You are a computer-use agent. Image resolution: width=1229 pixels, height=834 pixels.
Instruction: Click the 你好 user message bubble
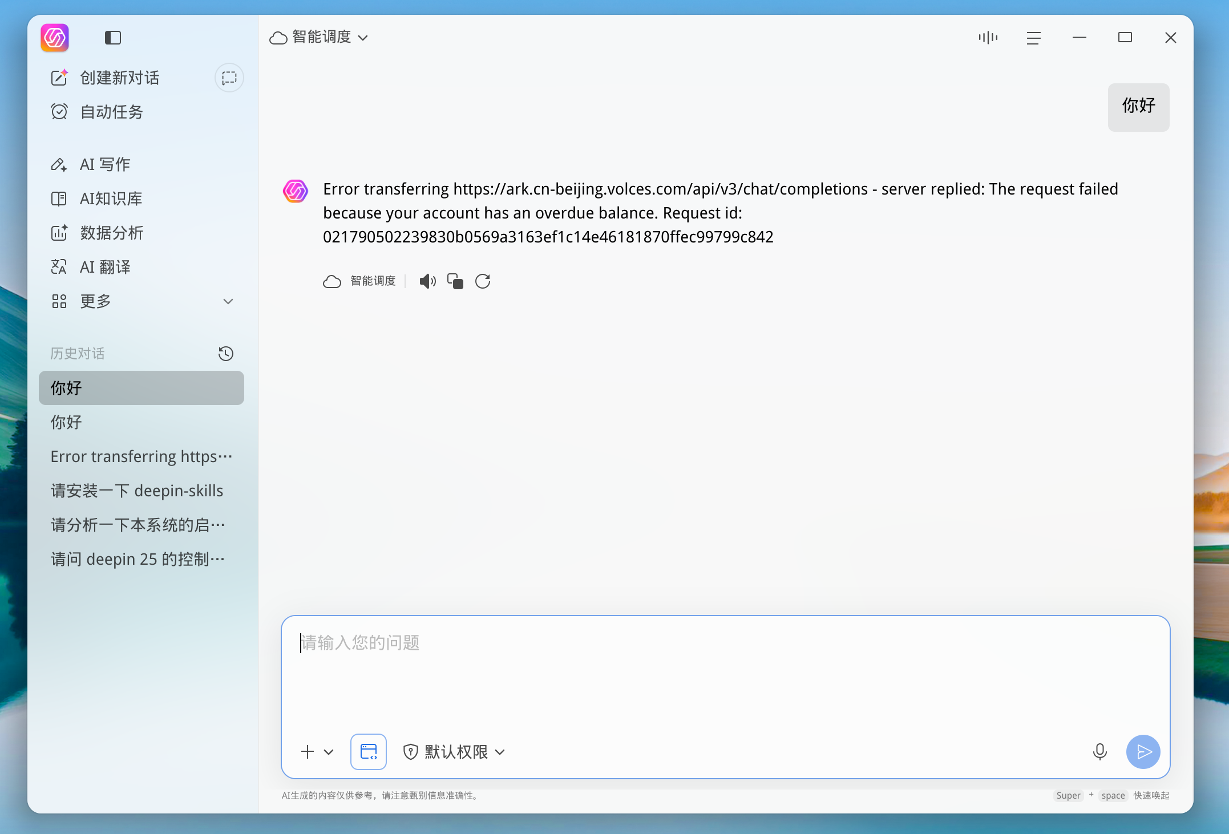pyautogui.click(x=1139, y=107)
